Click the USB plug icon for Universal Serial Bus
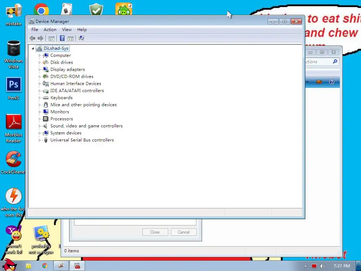Viewport: 361px width, 271px height. point(45,140)
